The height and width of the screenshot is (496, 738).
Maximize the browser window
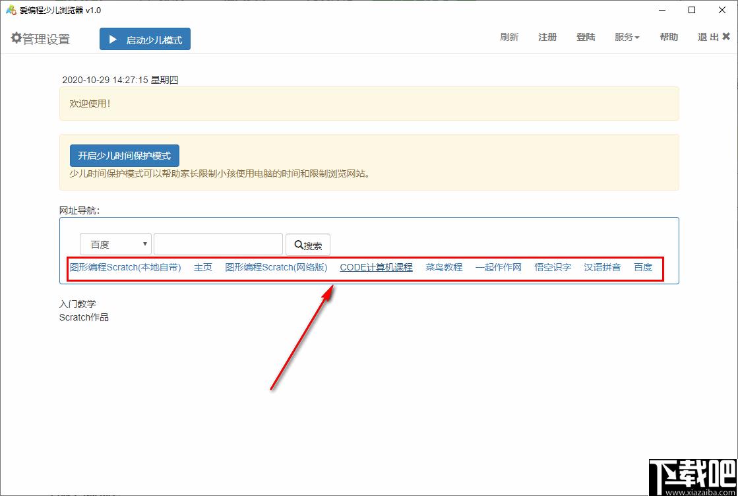pos(692,10)
